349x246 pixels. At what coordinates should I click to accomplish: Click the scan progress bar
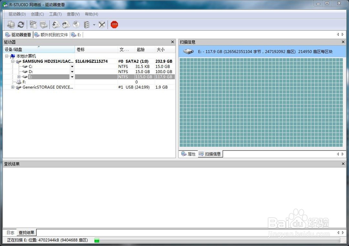click(217, 240)
